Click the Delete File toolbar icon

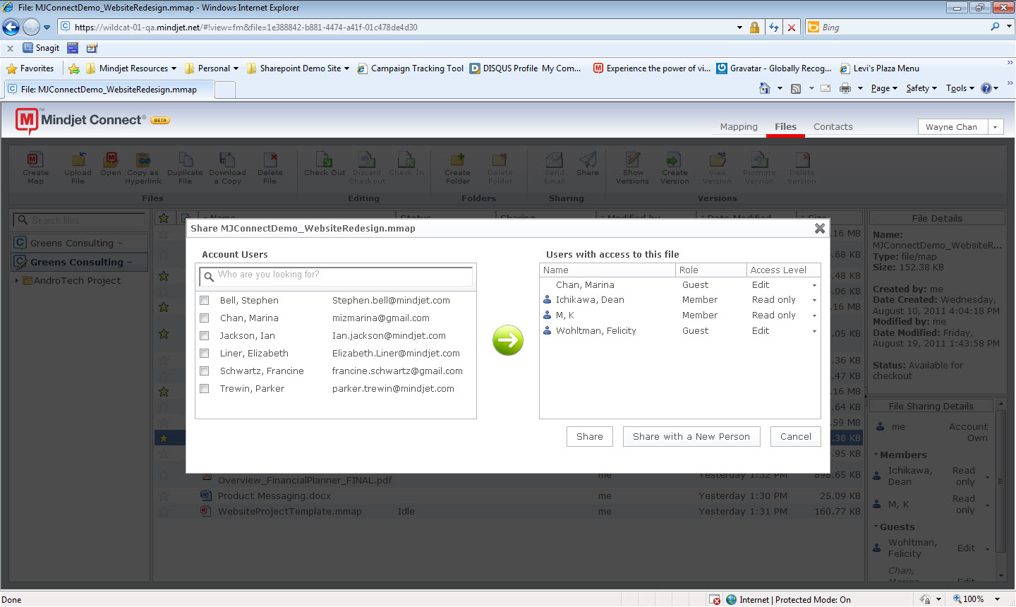point(270,168)
